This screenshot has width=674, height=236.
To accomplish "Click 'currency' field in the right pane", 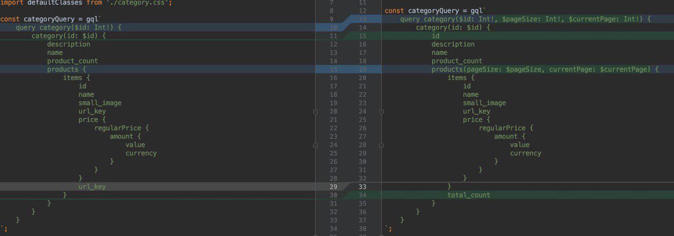I will (525, 153).
